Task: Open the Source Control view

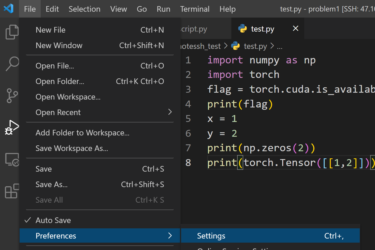Action: (12, 95)
